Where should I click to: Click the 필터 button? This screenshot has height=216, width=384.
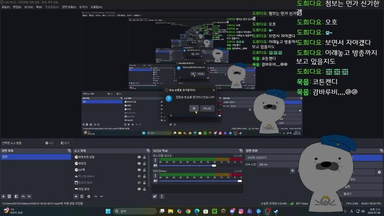click(65, 143)
